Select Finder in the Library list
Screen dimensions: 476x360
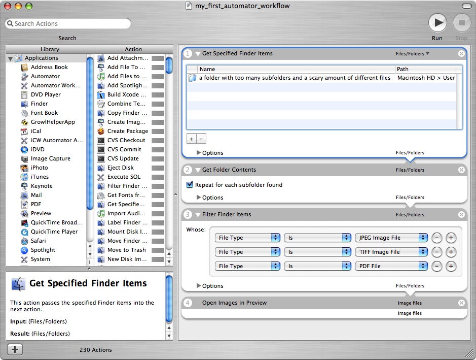pyautogui.click(x=39, y=104)
